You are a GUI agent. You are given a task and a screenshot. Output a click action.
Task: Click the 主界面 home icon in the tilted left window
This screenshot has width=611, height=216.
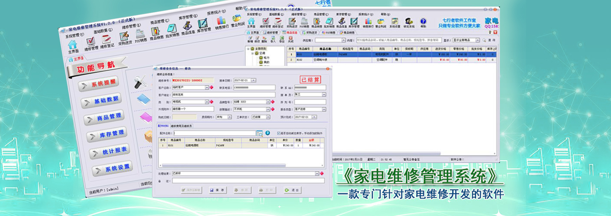[72, 45]
